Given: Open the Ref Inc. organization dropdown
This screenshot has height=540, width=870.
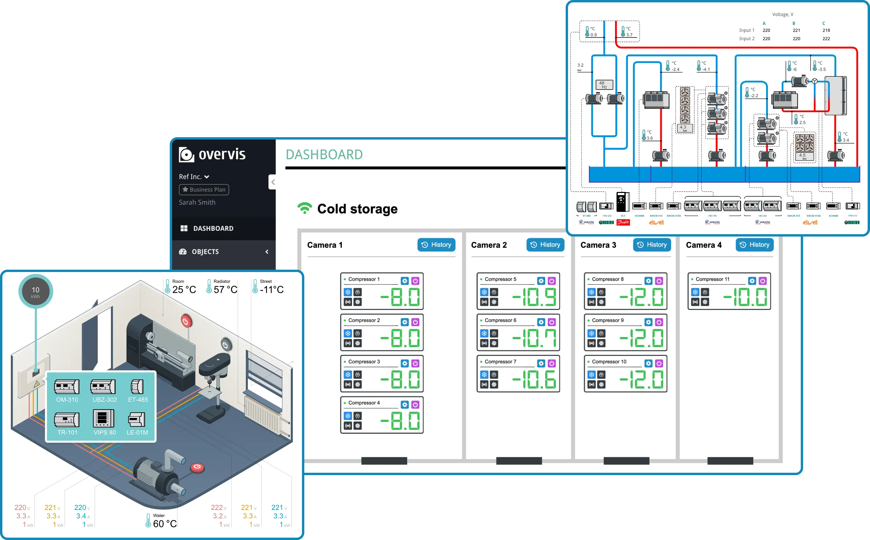Looking at the screenshot, I should point(194,177).
